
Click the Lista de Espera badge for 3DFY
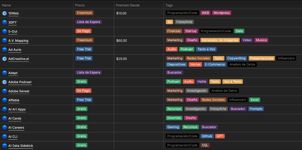(89, 22)
